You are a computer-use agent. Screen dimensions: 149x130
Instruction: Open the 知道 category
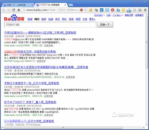pyautogui.click(x=51, y=19)
